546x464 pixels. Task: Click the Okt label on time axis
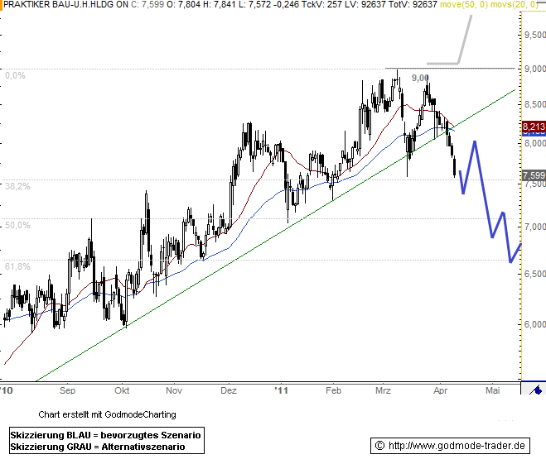[x=122, y=390]
